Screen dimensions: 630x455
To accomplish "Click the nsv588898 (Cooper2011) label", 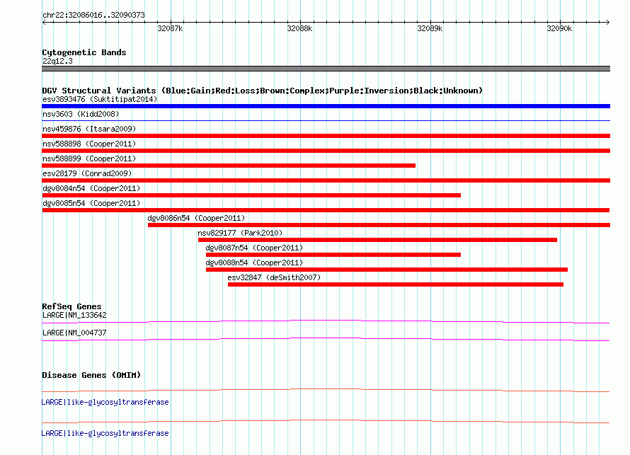I will 89,144.
